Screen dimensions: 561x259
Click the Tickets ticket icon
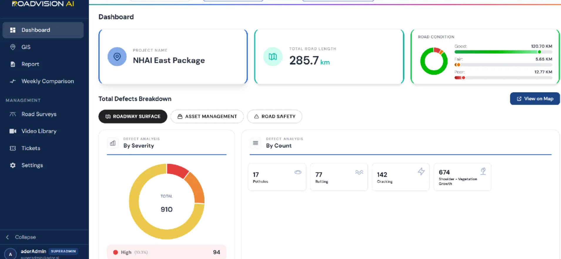pyautogui.click(x=13, y=148)
